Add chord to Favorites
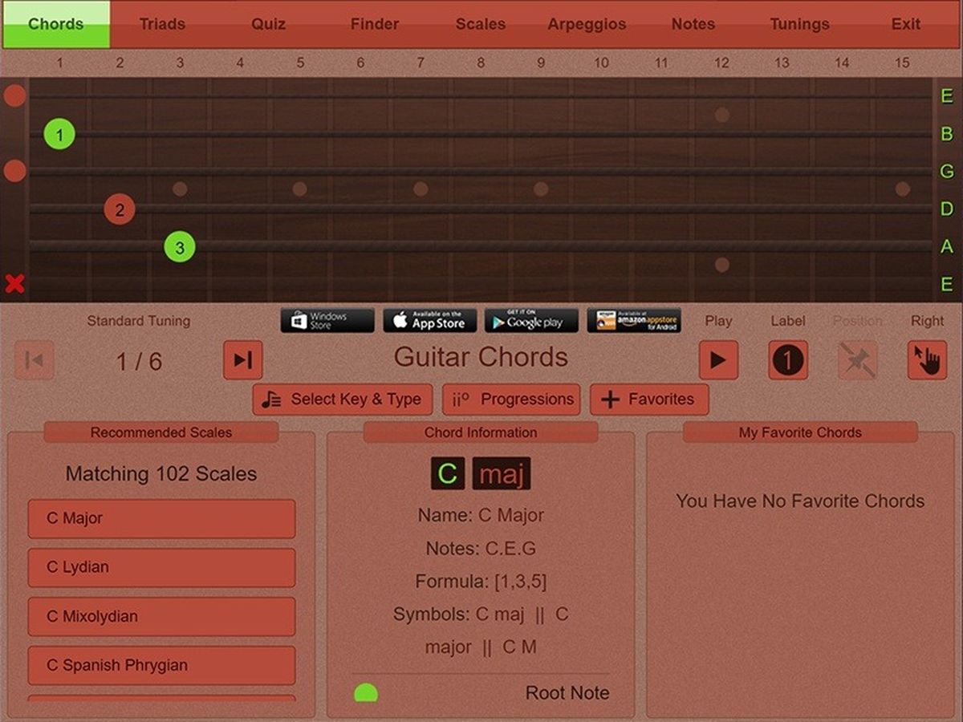This screenshot has height=722, width=963. tap(649, 400)
